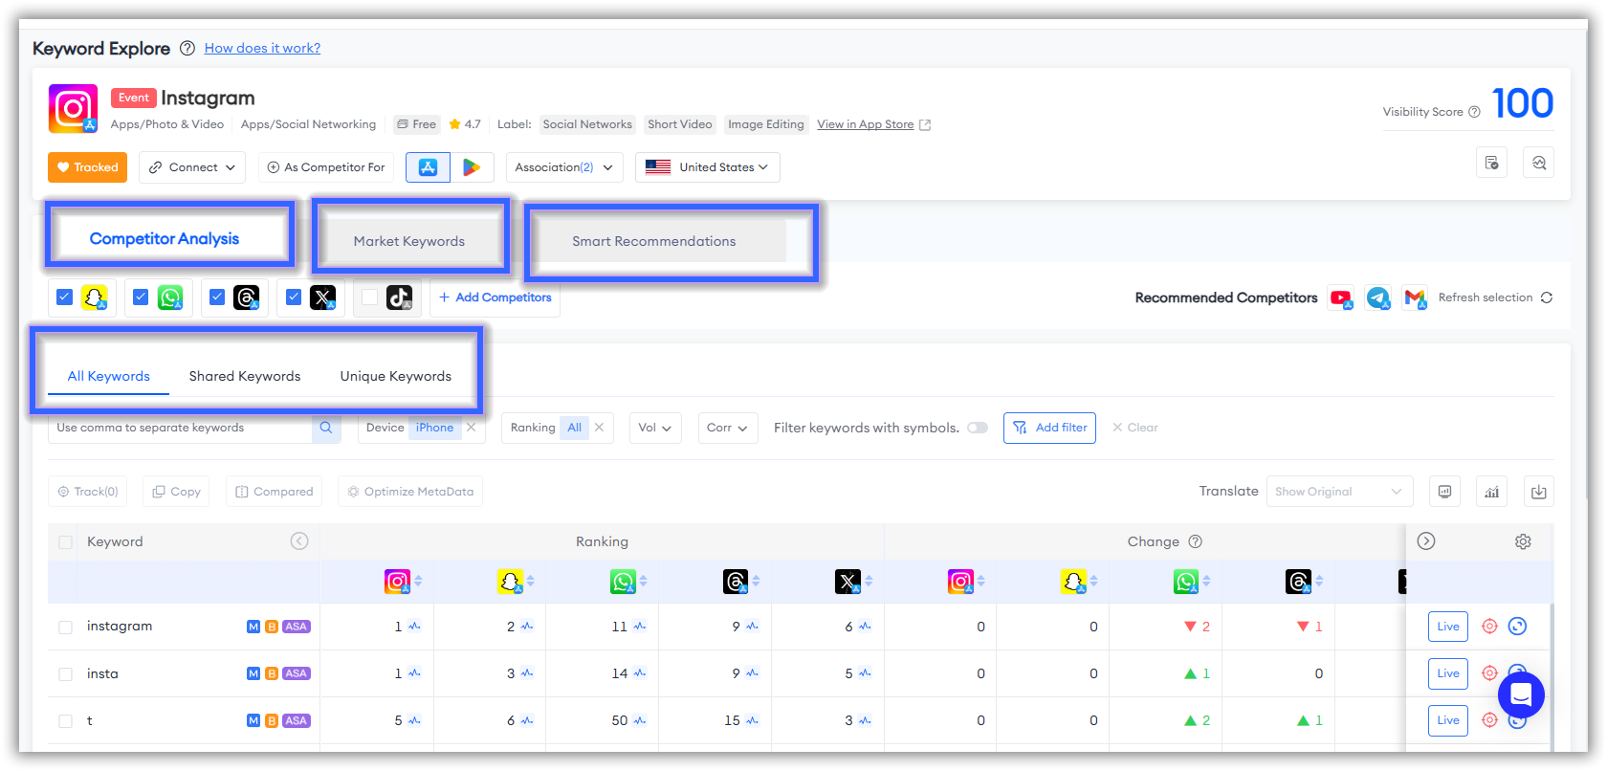Collapse the Keyword column with the left arrow
Image resolution: width=1607 pixels, height=771 pixels.
pyautogui.click(x=299, y=541)
